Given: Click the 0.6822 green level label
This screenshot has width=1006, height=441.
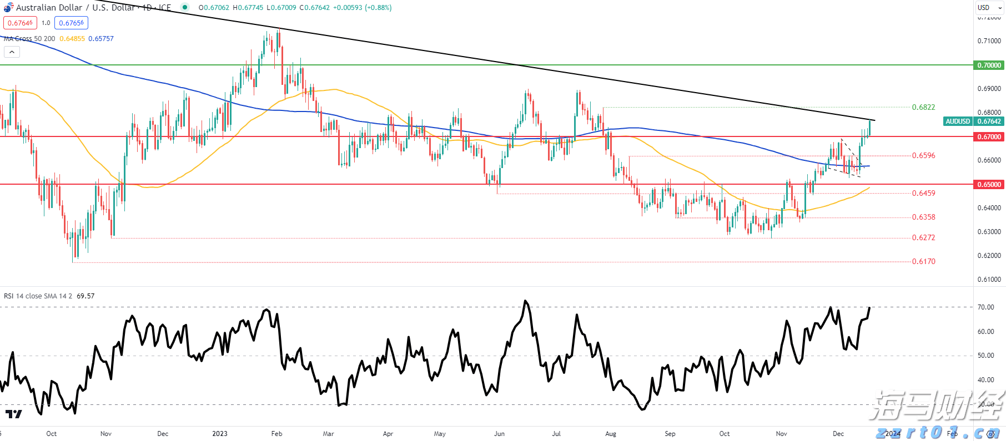Looking at the screenshot, I should pos(923,107).
